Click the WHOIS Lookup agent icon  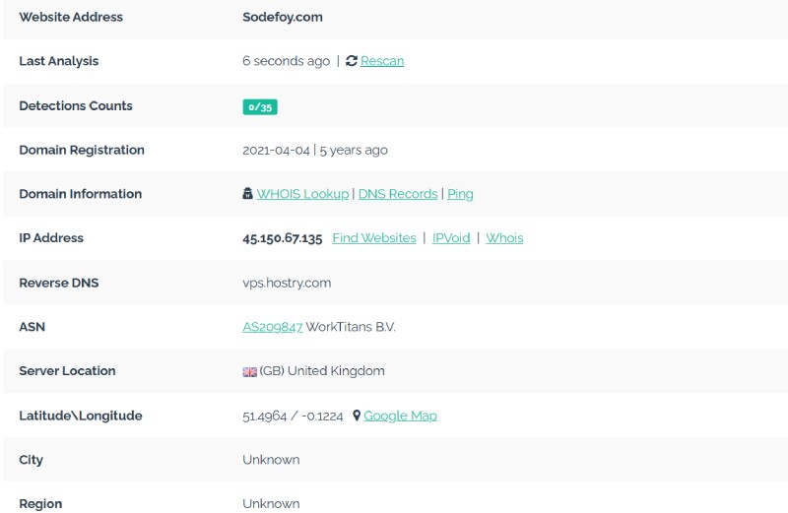pos(248,193)
